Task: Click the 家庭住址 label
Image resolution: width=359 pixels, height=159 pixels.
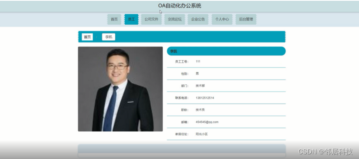Action: pyautogui.click(x=182, y=134)
